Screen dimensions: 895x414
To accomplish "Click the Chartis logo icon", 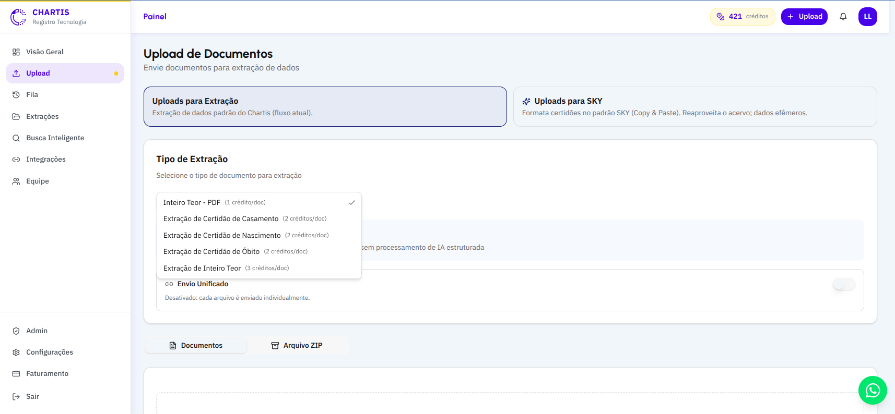I will click(18, 17).
